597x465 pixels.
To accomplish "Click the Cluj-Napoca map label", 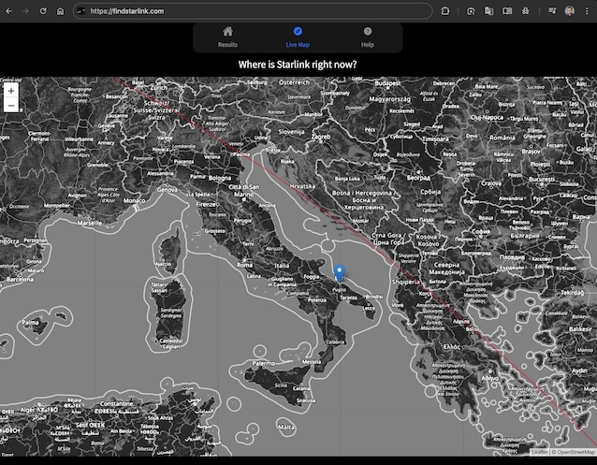I will pos(487,117).
